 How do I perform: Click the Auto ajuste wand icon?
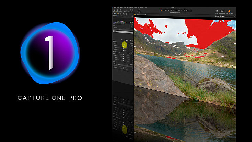139,10
